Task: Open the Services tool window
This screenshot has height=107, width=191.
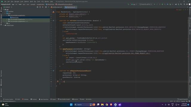Action: coord(75,99)
